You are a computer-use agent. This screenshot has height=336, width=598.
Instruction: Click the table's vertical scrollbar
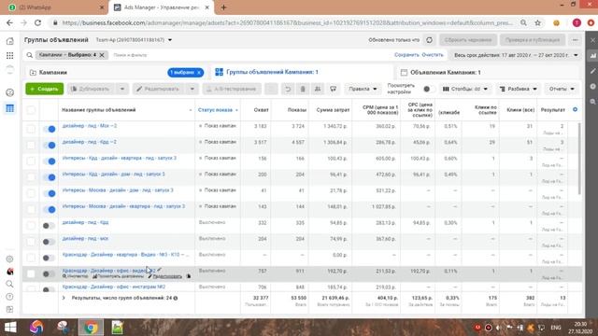pyautogui.click(x=580, y=159)
